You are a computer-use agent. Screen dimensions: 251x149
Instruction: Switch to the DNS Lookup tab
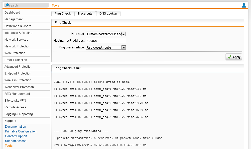click(x=108, y=14)
